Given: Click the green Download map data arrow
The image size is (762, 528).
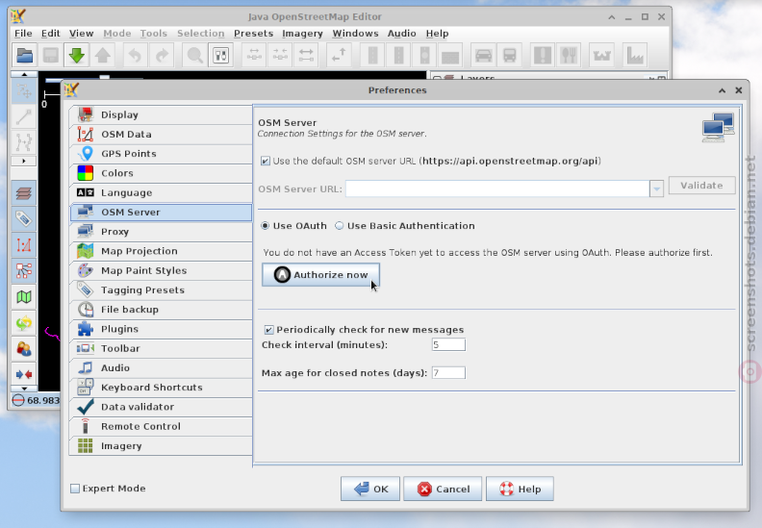Looking at the screenshot, I should 76,56.
